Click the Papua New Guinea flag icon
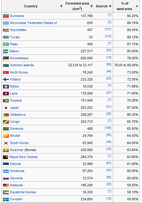Image resolution: width=142 pixels, height=203 pixels. [x=5, y=157]
